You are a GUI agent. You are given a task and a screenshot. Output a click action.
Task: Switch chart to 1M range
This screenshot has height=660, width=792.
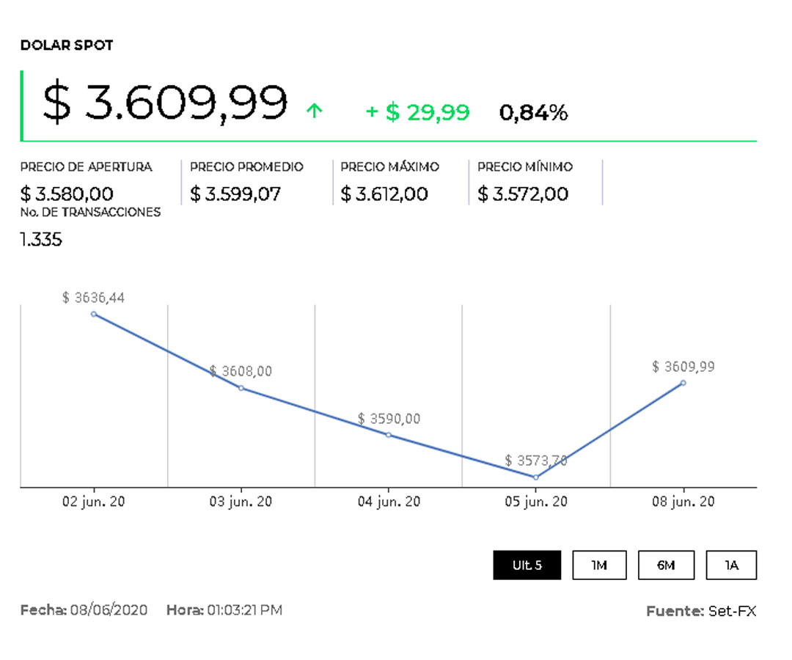[x=599, y=565]
